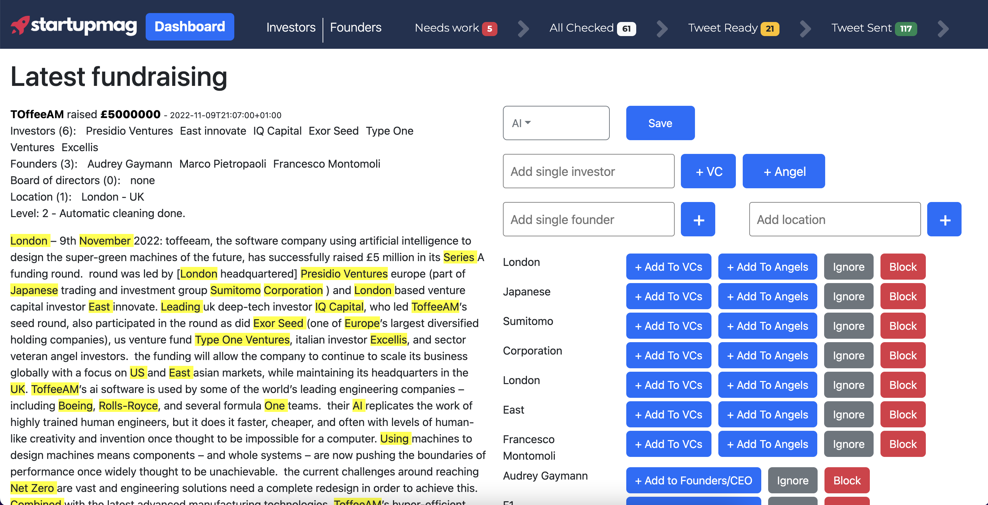Click investor 'East innovate' in summary
Viewport: 988px width, 505px height.
point(213,131)
